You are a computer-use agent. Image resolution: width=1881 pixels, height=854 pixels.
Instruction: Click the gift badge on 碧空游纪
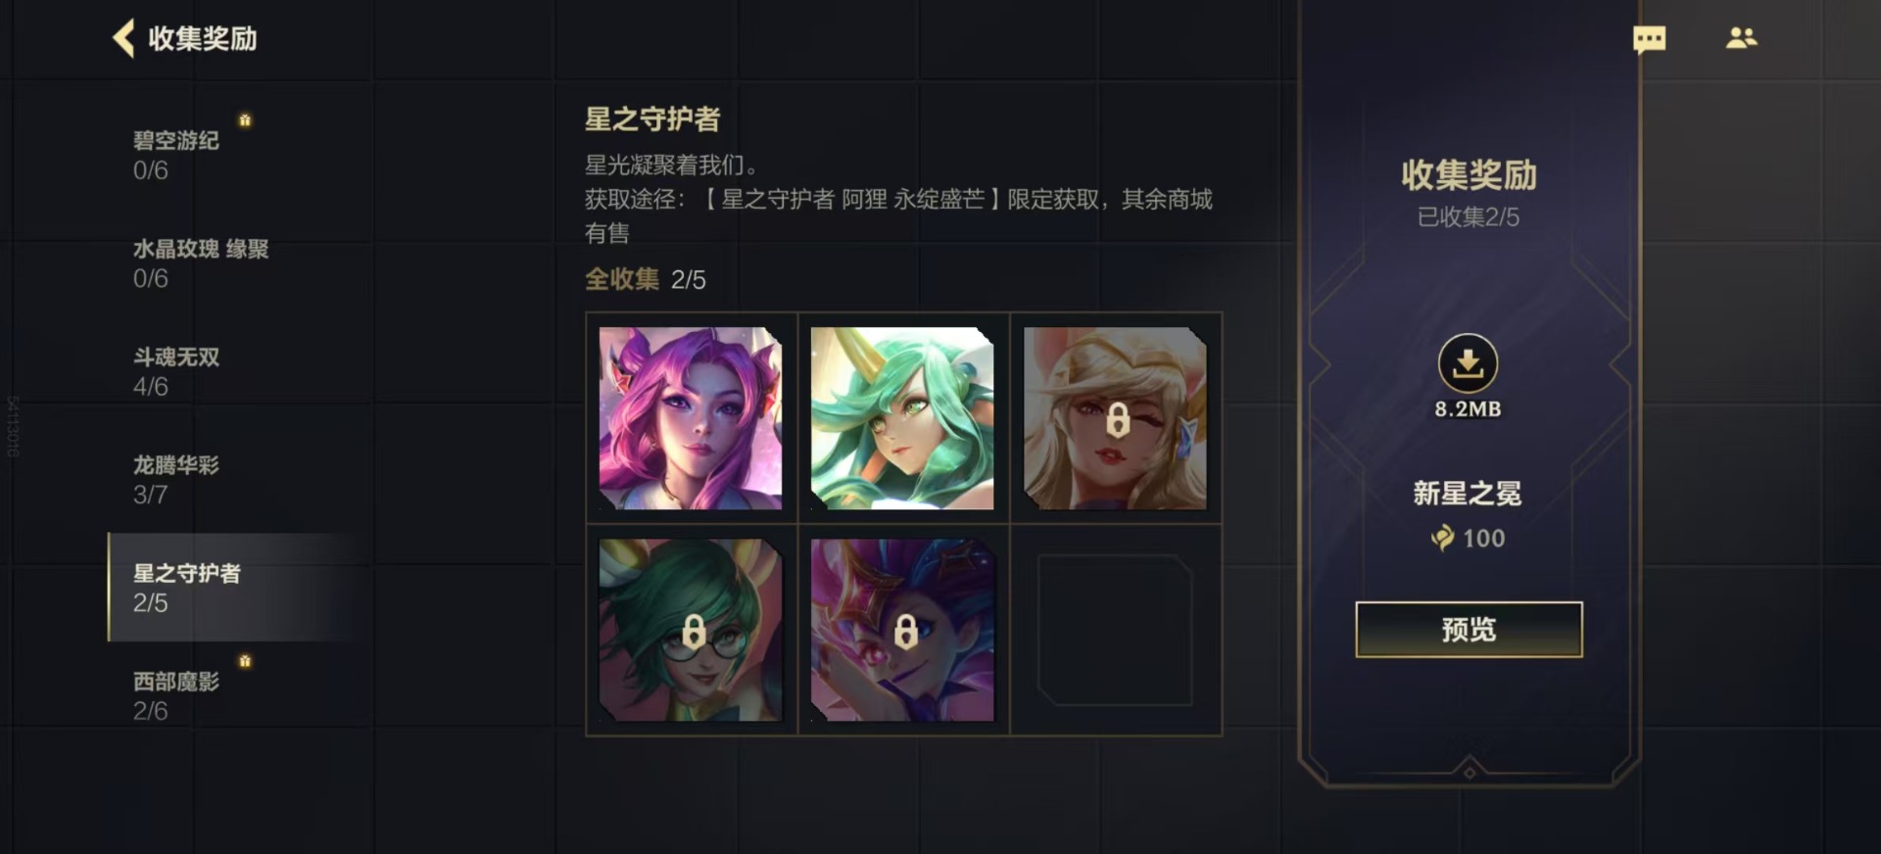[245, 119]
